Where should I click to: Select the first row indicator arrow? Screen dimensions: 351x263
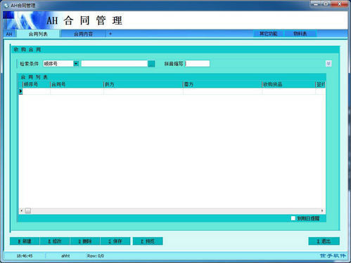coord(20,91)
